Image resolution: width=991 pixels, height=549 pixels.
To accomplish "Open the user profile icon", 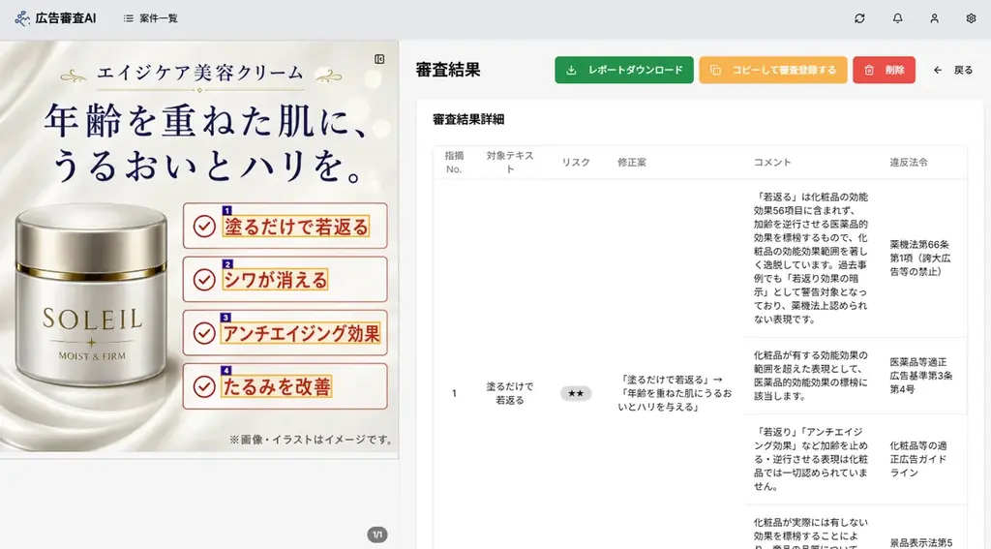I will pyautogui.click(x=934, y=18).
